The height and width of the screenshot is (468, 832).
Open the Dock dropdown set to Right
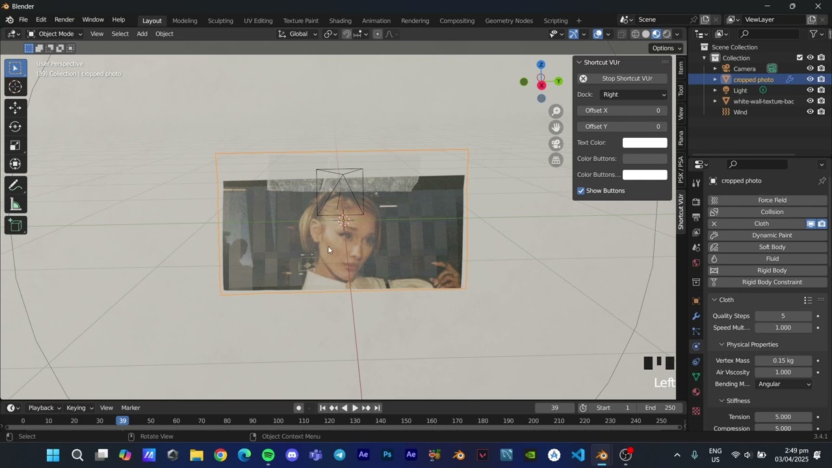(x=634, y=94)
